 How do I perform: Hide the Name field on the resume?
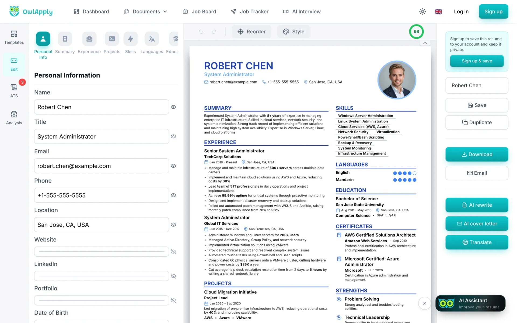pyautogui.click(x=173, y=107)
